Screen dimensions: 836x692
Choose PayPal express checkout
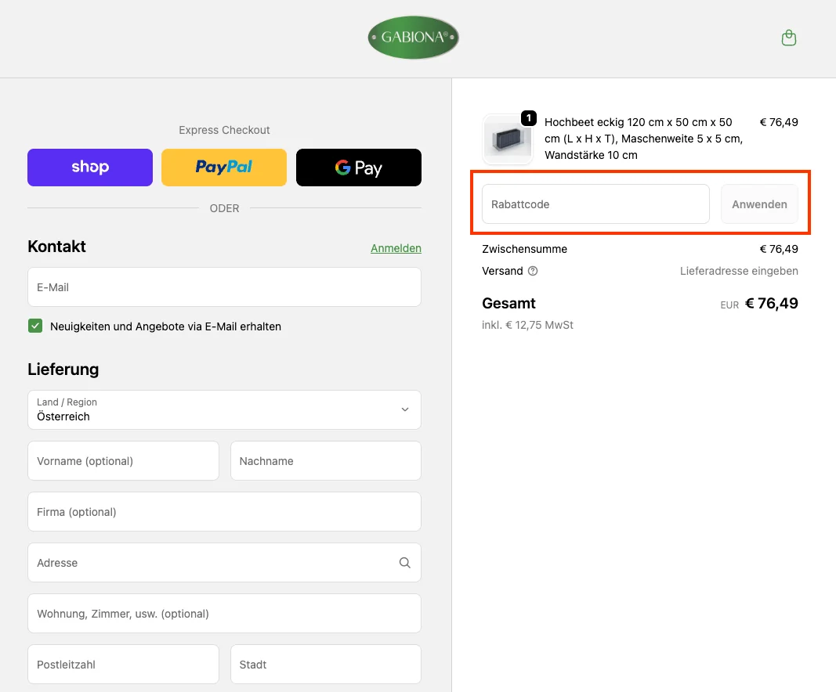click(x=224, y=168)
